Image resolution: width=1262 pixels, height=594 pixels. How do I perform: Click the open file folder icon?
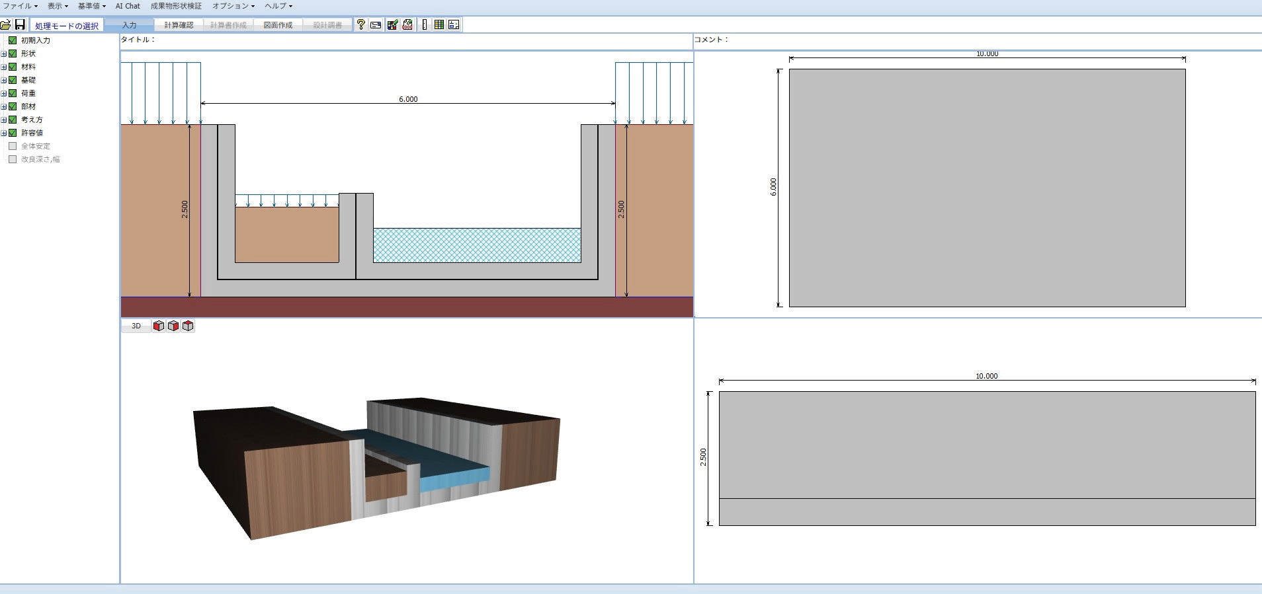pos(6,25)
